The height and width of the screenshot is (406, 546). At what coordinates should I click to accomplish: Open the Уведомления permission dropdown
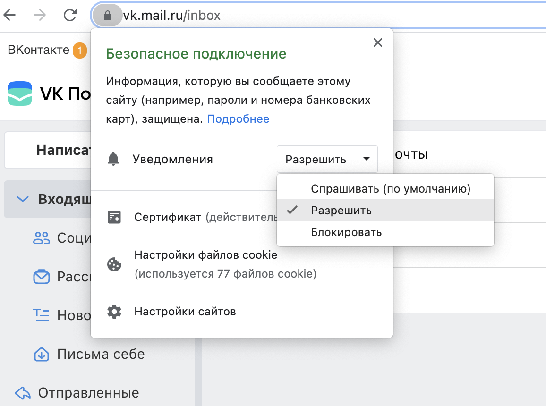click(x=327, y=159)
